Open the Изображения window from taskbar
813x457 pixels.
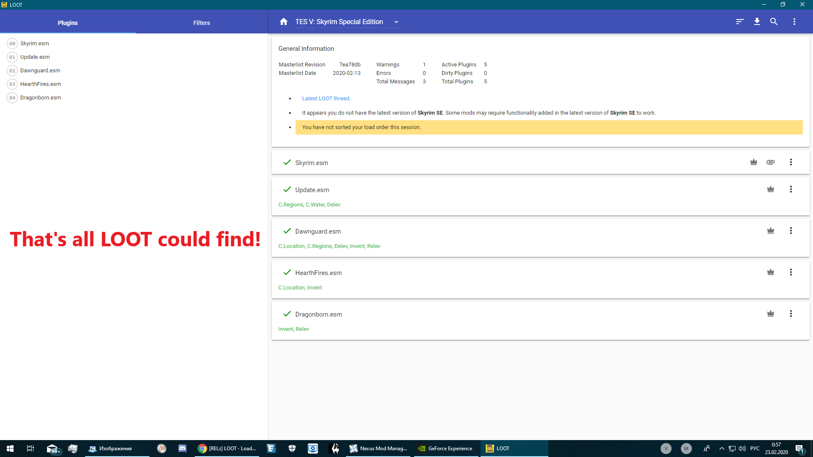click(x=117, y=449)
